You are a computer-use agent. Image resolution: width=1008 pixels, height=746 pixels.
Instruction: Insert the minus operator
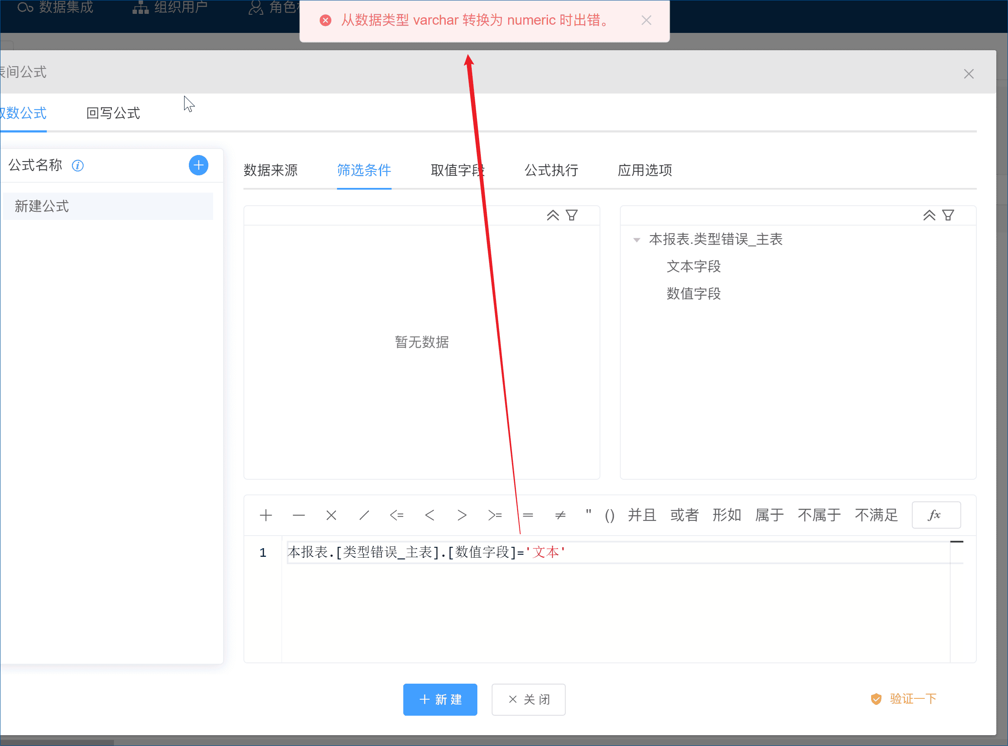point(298,515)
